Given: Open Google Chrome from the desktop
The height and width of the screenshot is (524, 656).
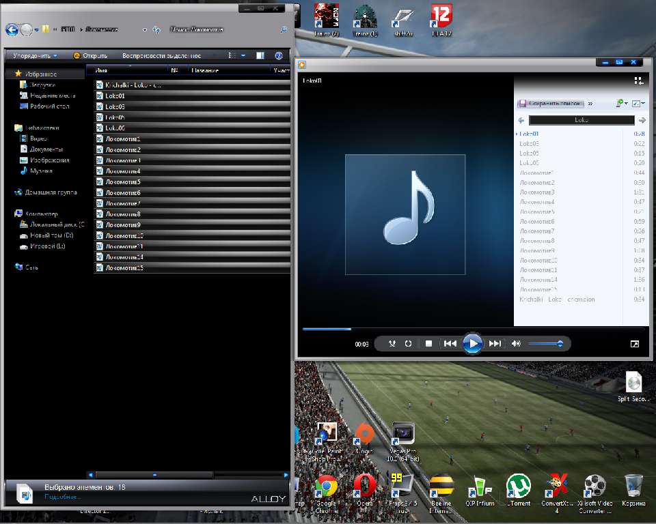Looking at the screenshot, I should 326,487.
